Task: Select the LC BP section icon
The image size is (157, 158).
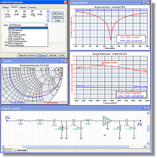Action: [16, 13]
